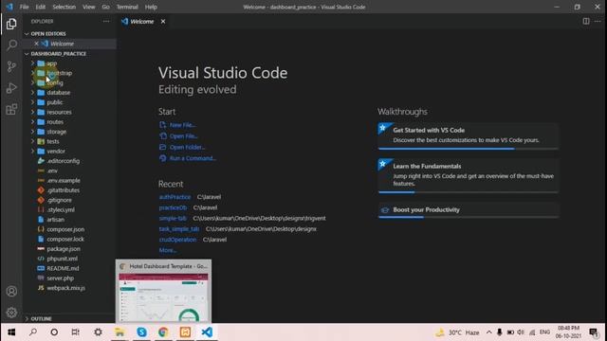Click the volume tray icon

(521, 332)
